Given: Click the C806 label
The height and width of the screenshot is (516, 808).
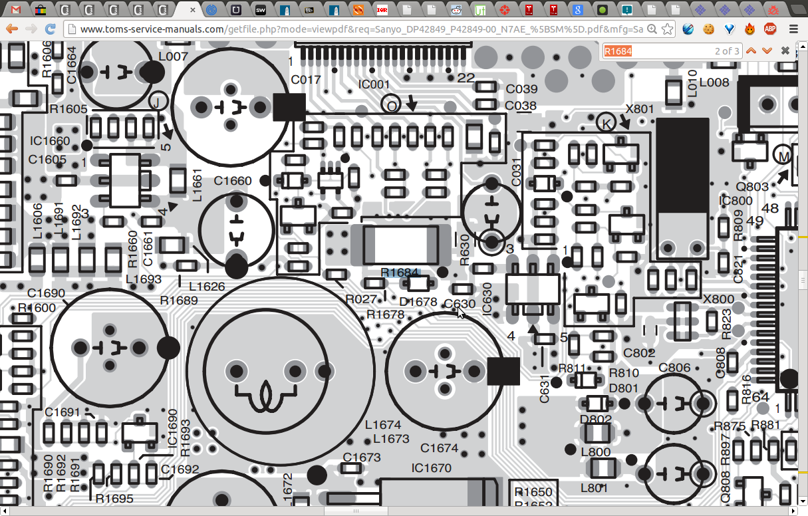Looking at the screenshot, I should tap(674, 368).
